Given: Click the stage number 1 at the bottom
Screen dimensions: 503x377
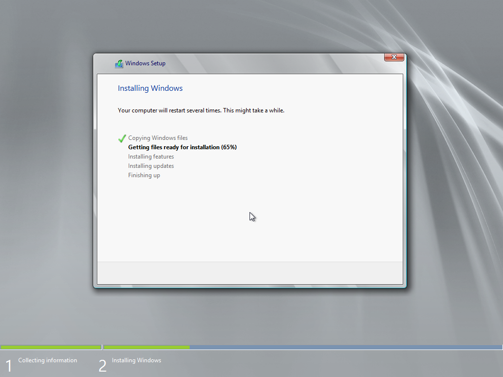Looking at the screenshot, I should [x=9, y=366].
